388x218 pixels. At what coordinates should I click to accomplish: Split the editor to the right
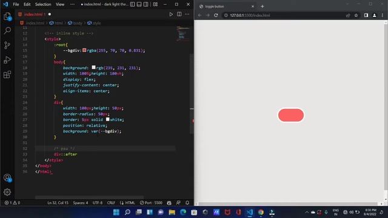(x=179, y=15)
